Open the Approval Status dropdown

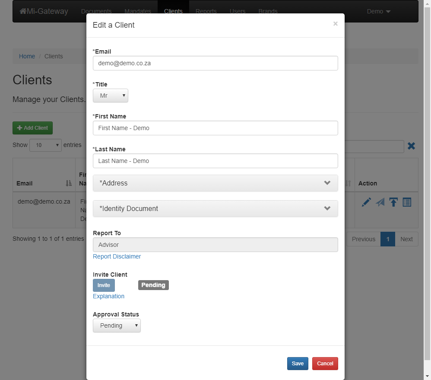tap(117, 326)
